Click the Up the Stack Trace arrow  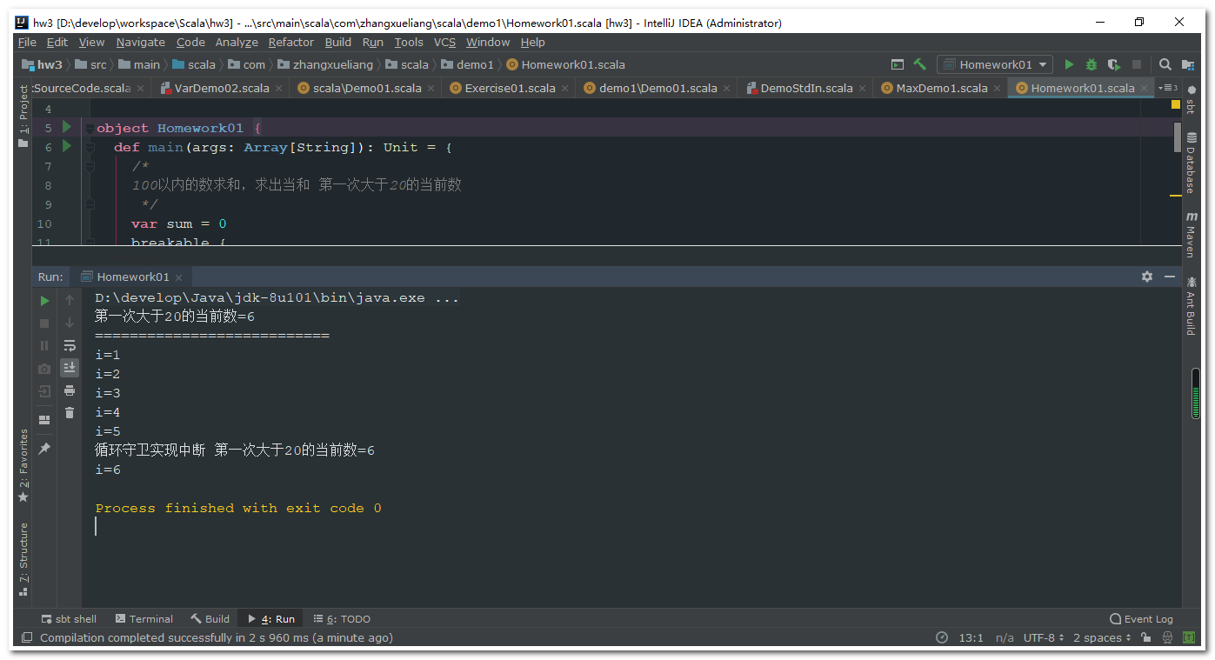click(x=70, y=301)
